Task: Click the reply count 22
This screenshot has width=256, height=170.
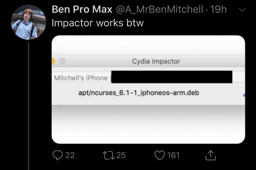Action: click(70, 155)
